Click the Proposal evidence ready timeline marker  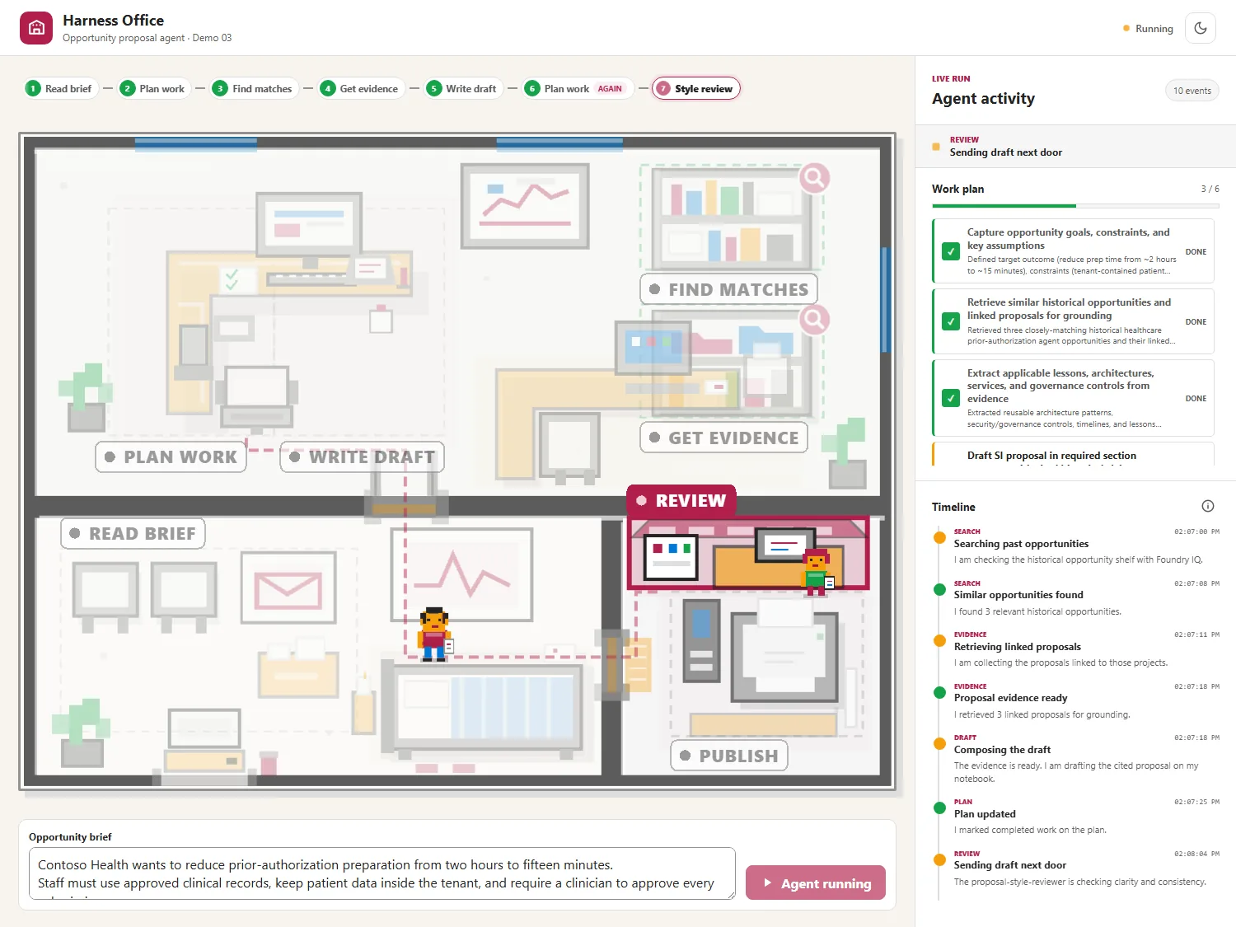[939, 692]
